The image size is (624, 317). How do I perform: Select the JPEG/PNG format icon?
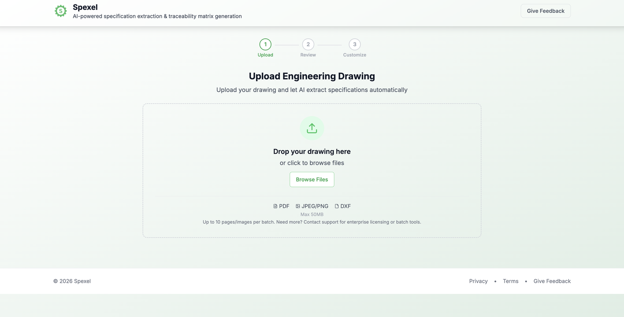[297, 206]
